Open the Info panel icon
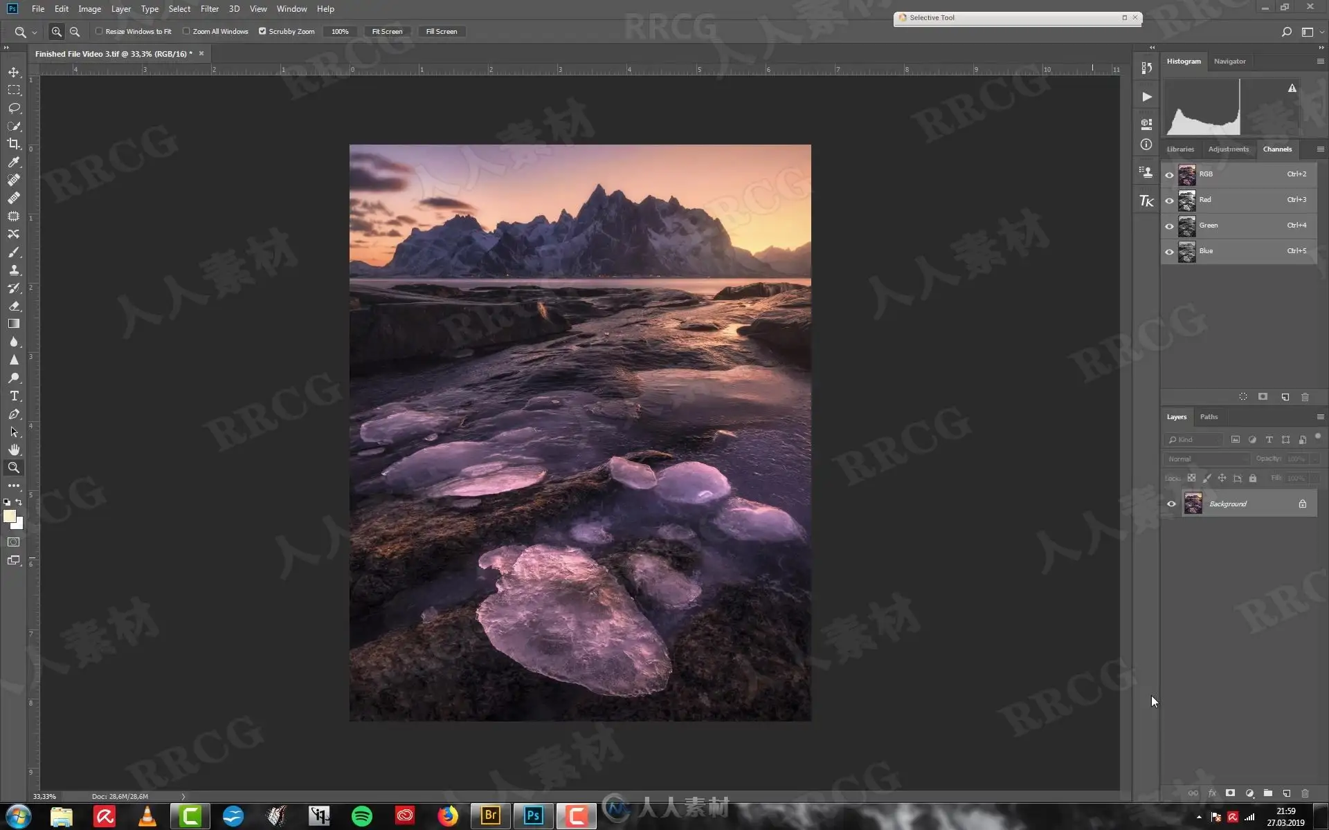The width and height of the screenshot is (1329, 830). (1146, 145)
